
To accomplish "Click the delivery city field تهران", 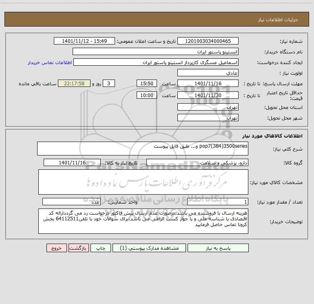I will tap(208, 118).
